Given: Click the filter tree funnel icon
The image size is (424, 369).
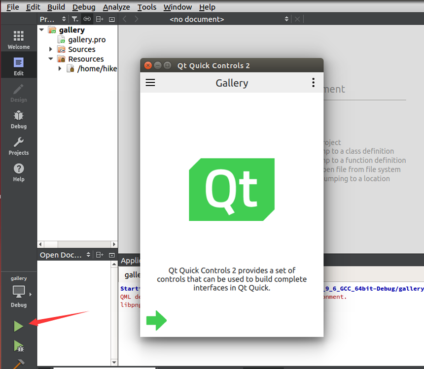Looking at the screenshot, I should coord(75,19).
